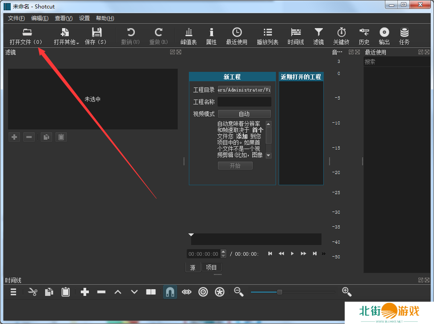The width and height of the screenshot is (434, 324).
Task: Open the 设置 menu
Action: pos(84,18)
